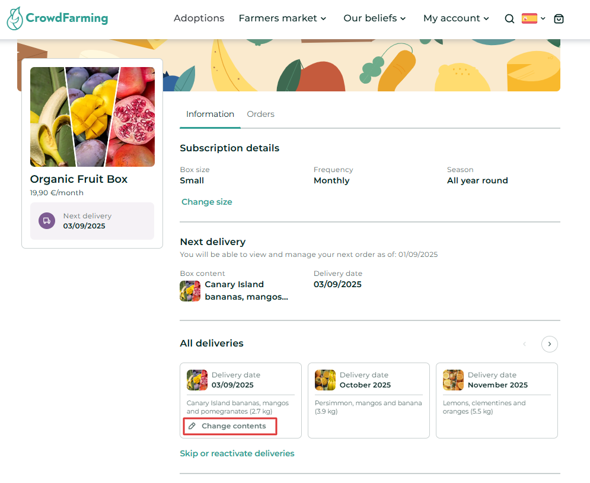
Task: Switch to the Orders tab
Action: (260, 114)
